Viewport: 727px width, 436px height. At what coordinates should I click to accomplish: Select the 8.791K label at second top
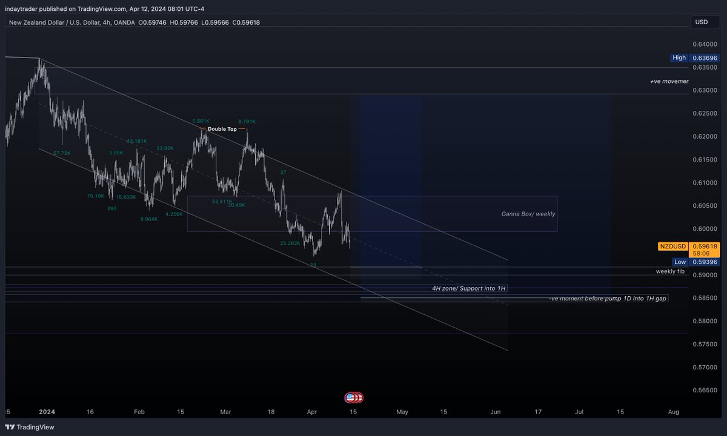247,121
